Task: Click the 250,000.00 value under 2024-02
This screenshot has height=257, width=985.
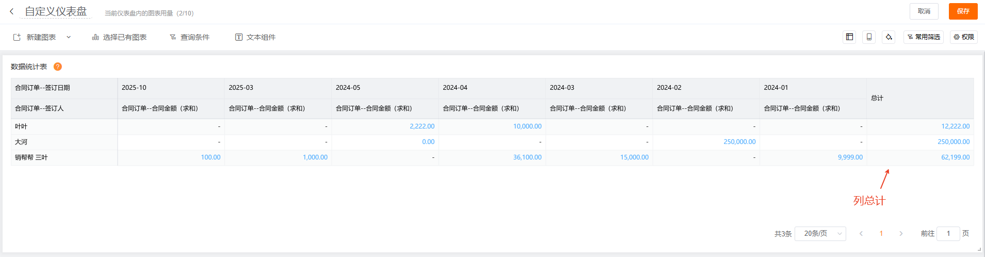Action: [739, 142]
